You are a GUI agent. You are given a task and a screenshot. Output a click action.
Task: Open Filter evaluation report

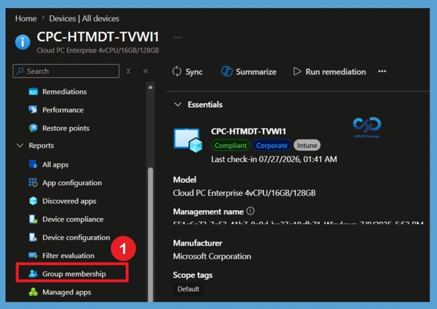tap(68, 255)
